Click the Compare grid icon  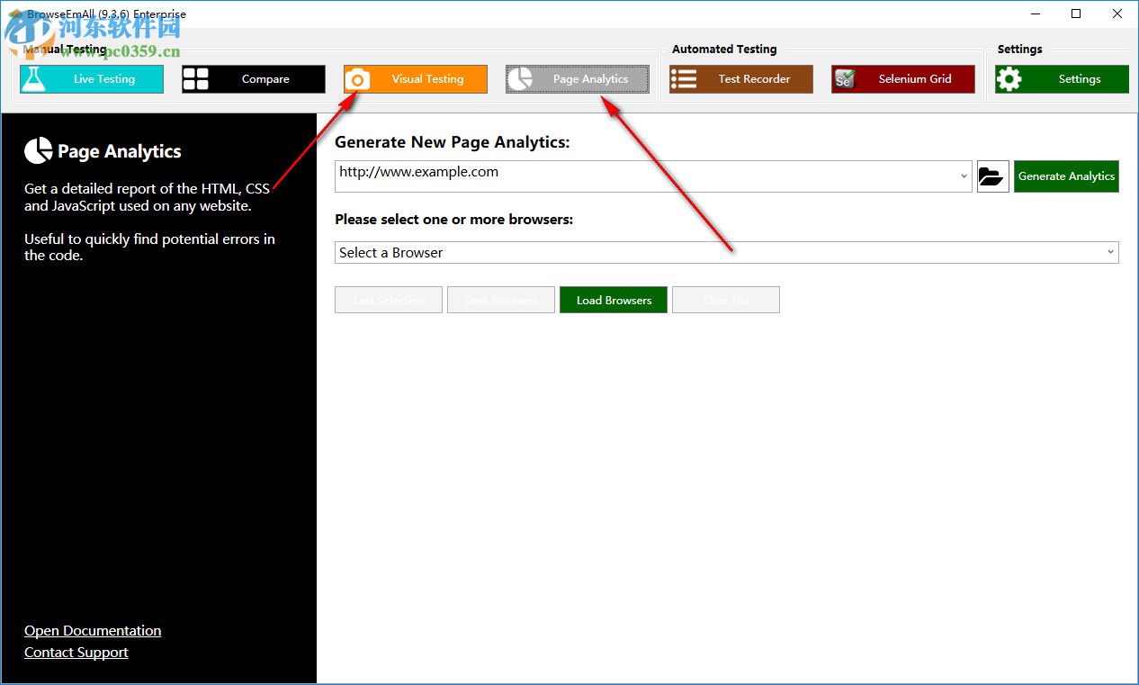[x=195, y=79]
